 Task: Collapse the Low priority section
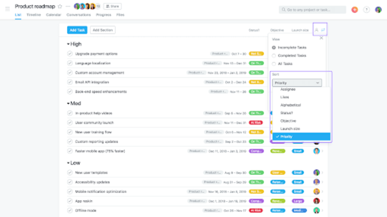68,163
